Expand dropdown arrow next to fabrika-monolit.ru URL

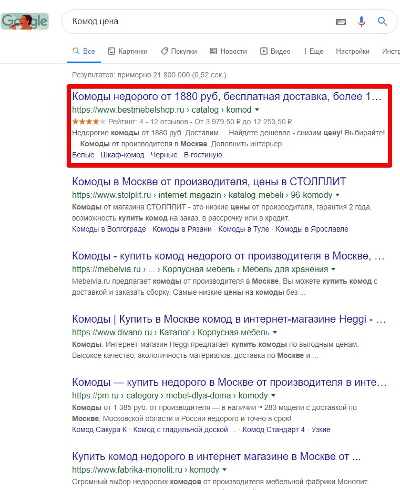[x=224, y=469]
